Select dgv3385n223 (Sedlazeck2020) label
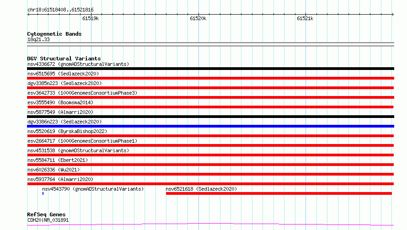Viewport: 407px width, 230px height. point(64,83)
